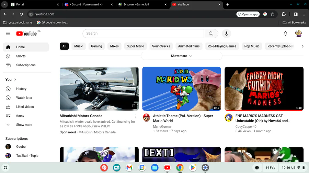View site information icon in address bar
309x173 pixels.
point(31,14)
